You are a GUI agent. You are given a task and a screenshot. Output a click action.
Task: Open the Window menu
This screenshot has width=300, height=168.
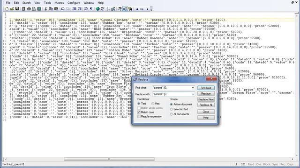[x=89, y=3]
